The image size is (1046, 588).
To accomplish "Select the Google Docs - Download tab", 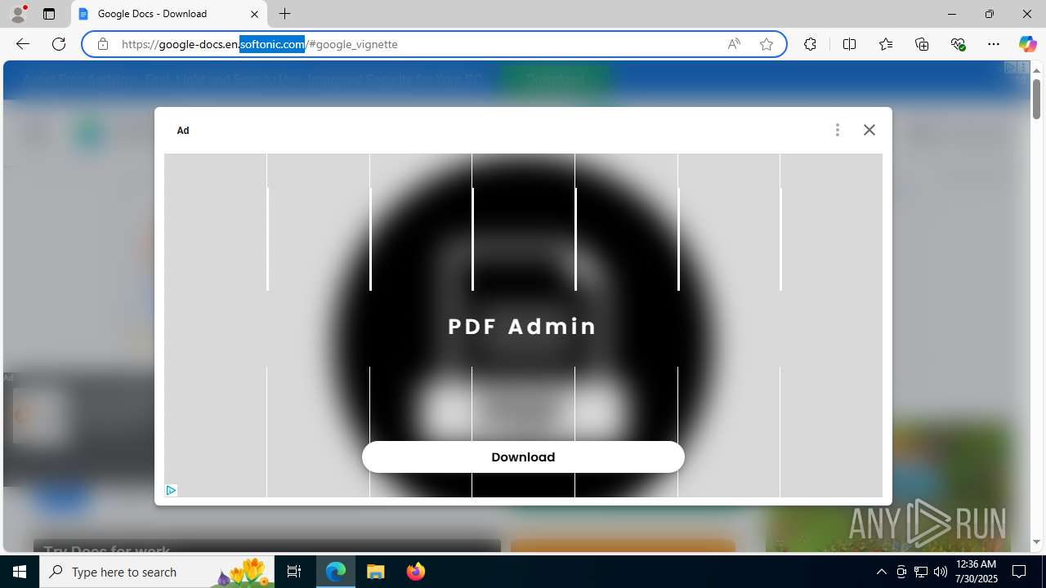I will point(169,14).
